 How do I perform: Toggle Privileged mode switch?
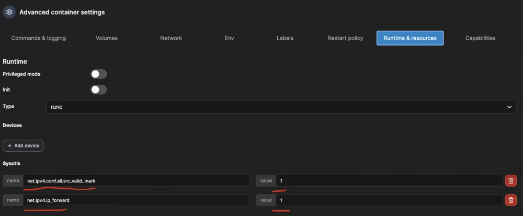click(98, 74)
